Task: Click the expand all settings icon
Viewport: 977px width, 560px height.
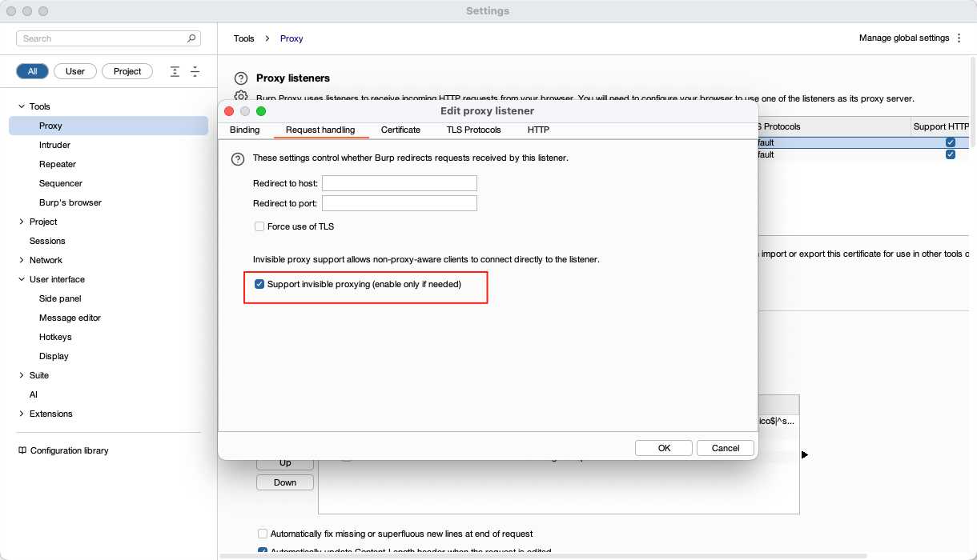Action: tap(175, 71)
